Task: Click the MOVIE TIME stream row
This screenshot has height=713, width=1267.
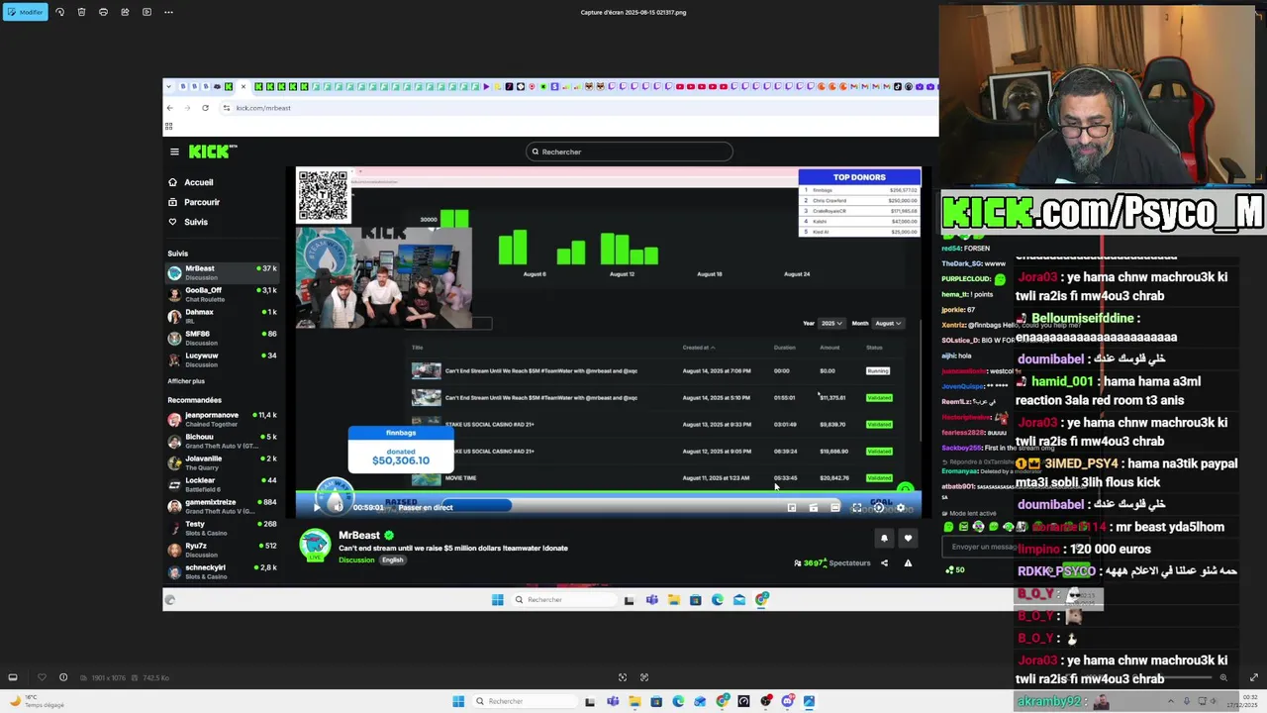Action: [653, 478]
